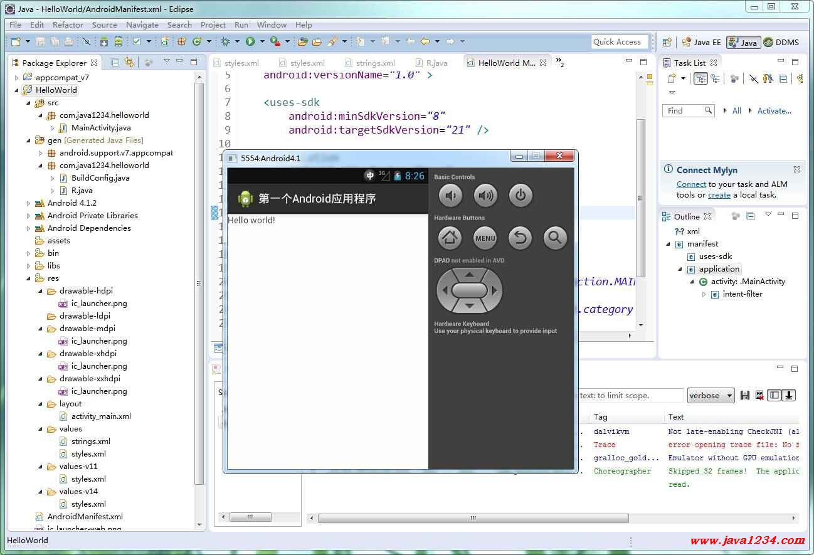Screen dimensions: 814x555
Task: Click the green Run toolbar button
Action: [250, 41]
